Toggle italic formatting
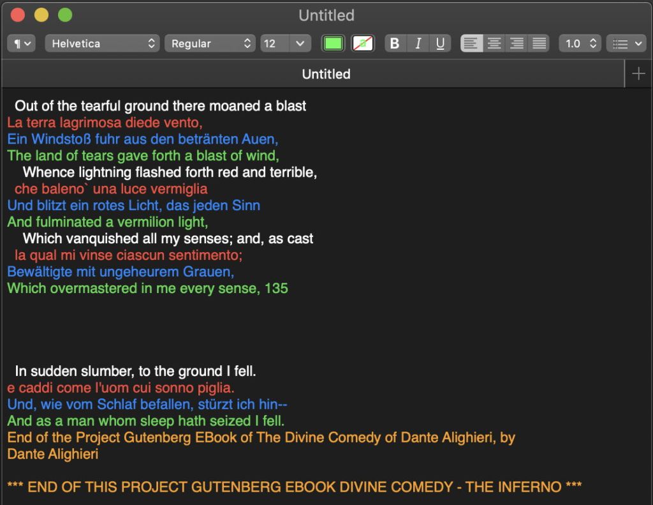Viewport: 653px width, 505px height. click(418, 43)
